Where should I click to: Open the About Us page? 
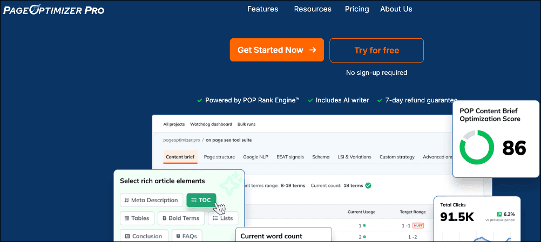click(396, 9)
